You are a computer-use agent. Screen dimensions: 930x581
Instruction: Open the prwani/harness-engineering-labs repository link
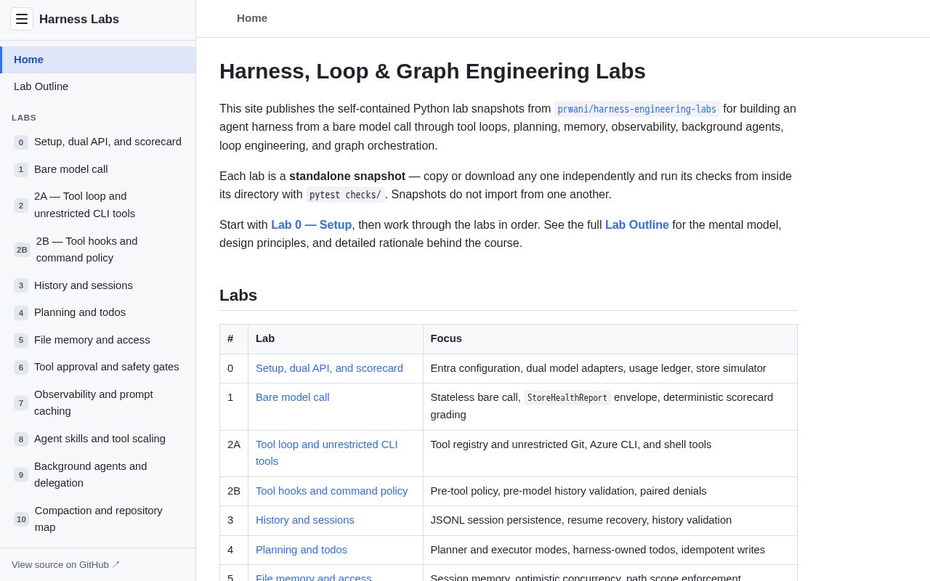coord(637,109)
